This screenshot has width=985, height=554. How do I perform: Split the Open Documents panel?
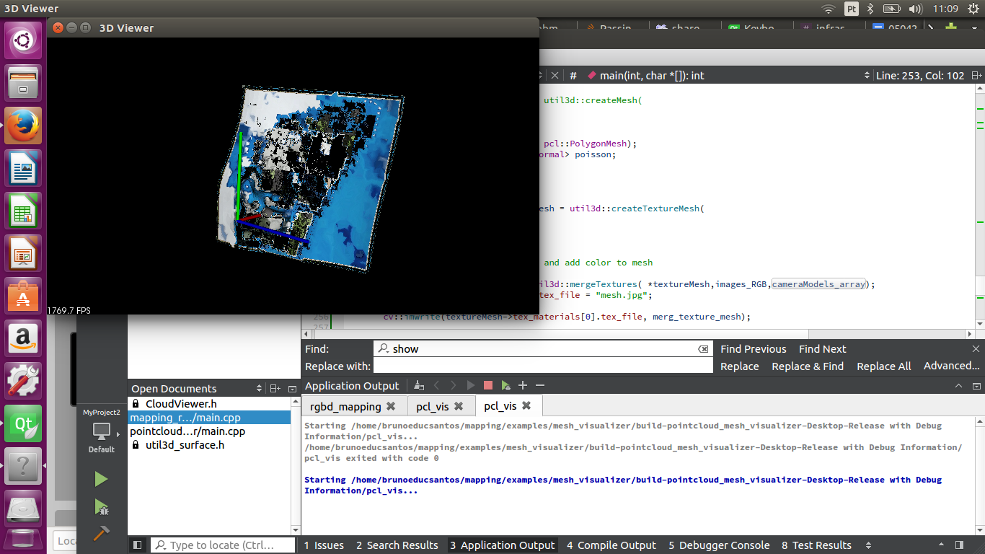[x=275, y=389]
